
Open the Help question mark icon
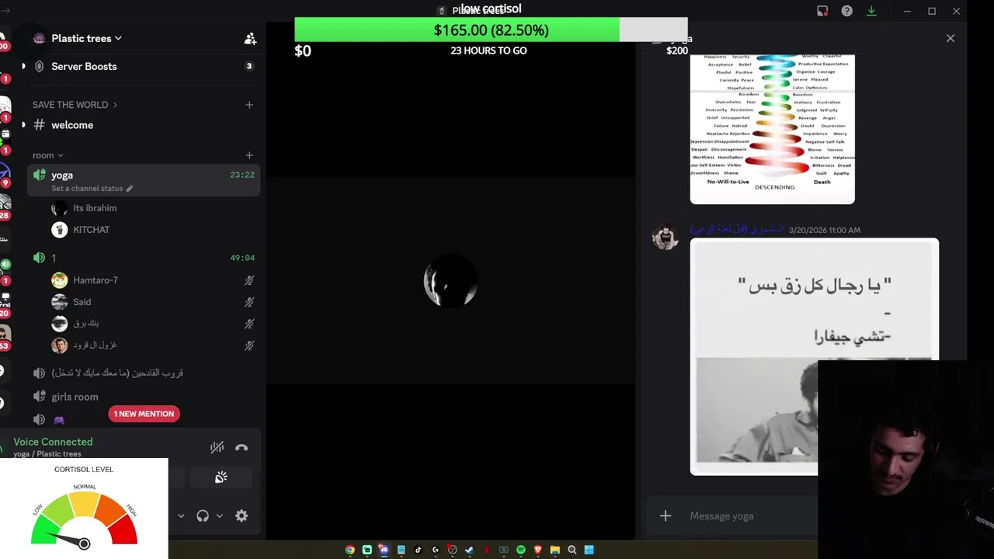pyautogui.click(x=847, y=11)
